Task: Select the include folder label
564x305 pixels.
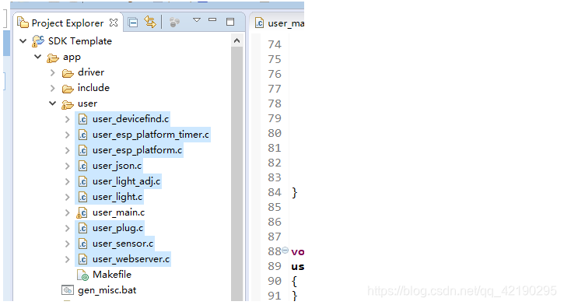Action: [x=93, y=88]
